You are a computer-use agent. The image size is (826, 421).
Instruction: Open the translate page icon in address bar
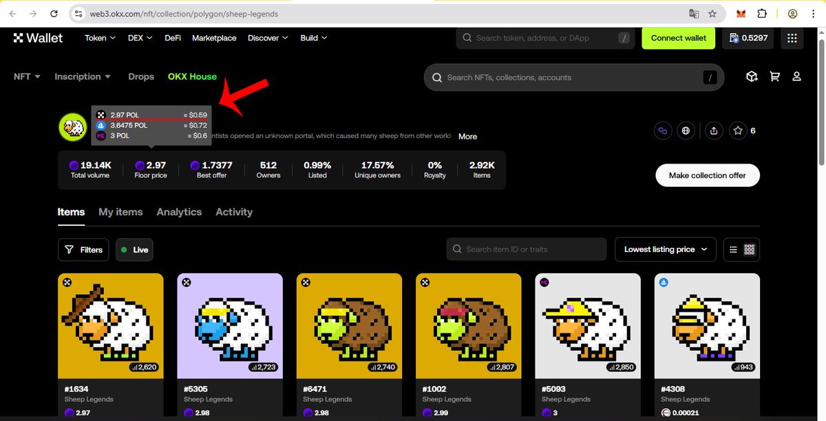point(695,13)
